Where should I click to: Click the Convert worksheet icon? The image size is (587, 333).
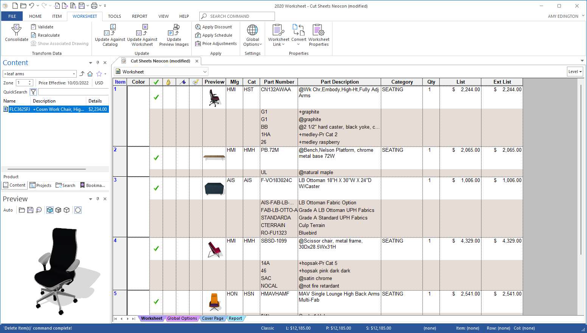click(298, 30)
